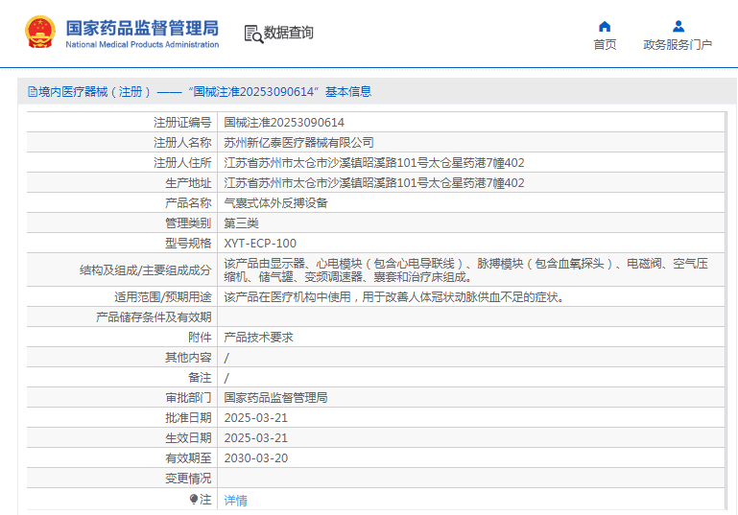Click the lightbulb icon beside 注
The image size is (738, 515).
pyautogui.click(x=194, y=499)
